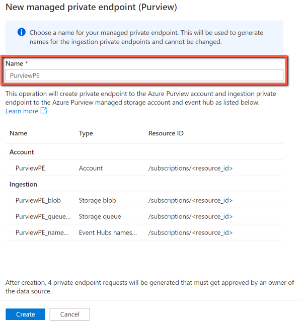302x324 pixels.
Task: Click the Create button
Action: click(x=26, y=314)
